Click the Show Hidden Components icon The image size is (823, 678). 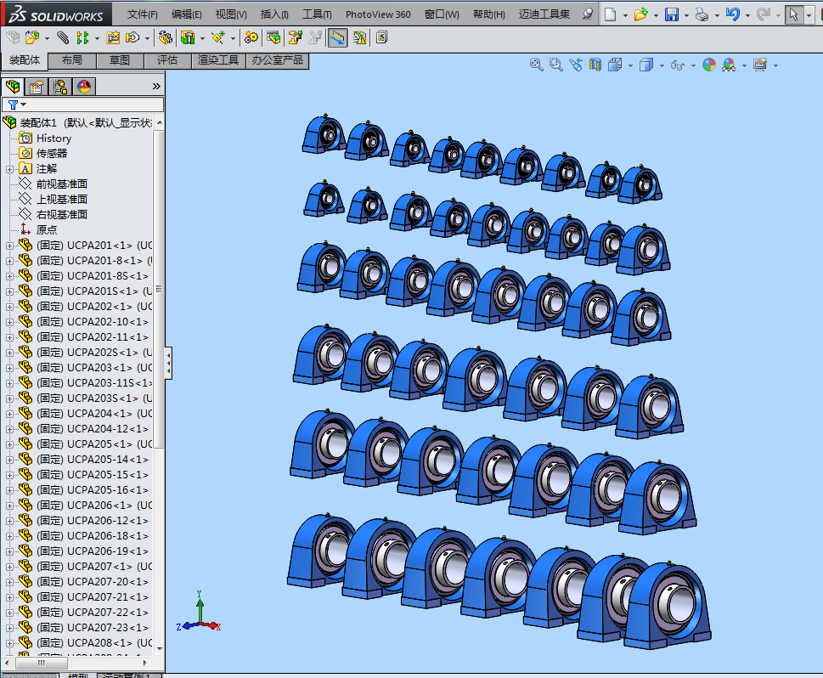coord(166,37)
